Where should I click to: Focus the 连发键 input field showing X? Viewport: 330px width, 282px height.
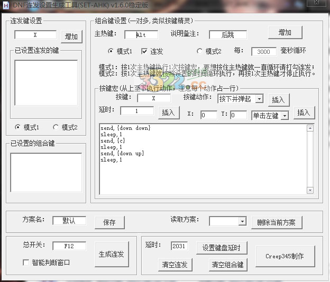tap(35, 35)
